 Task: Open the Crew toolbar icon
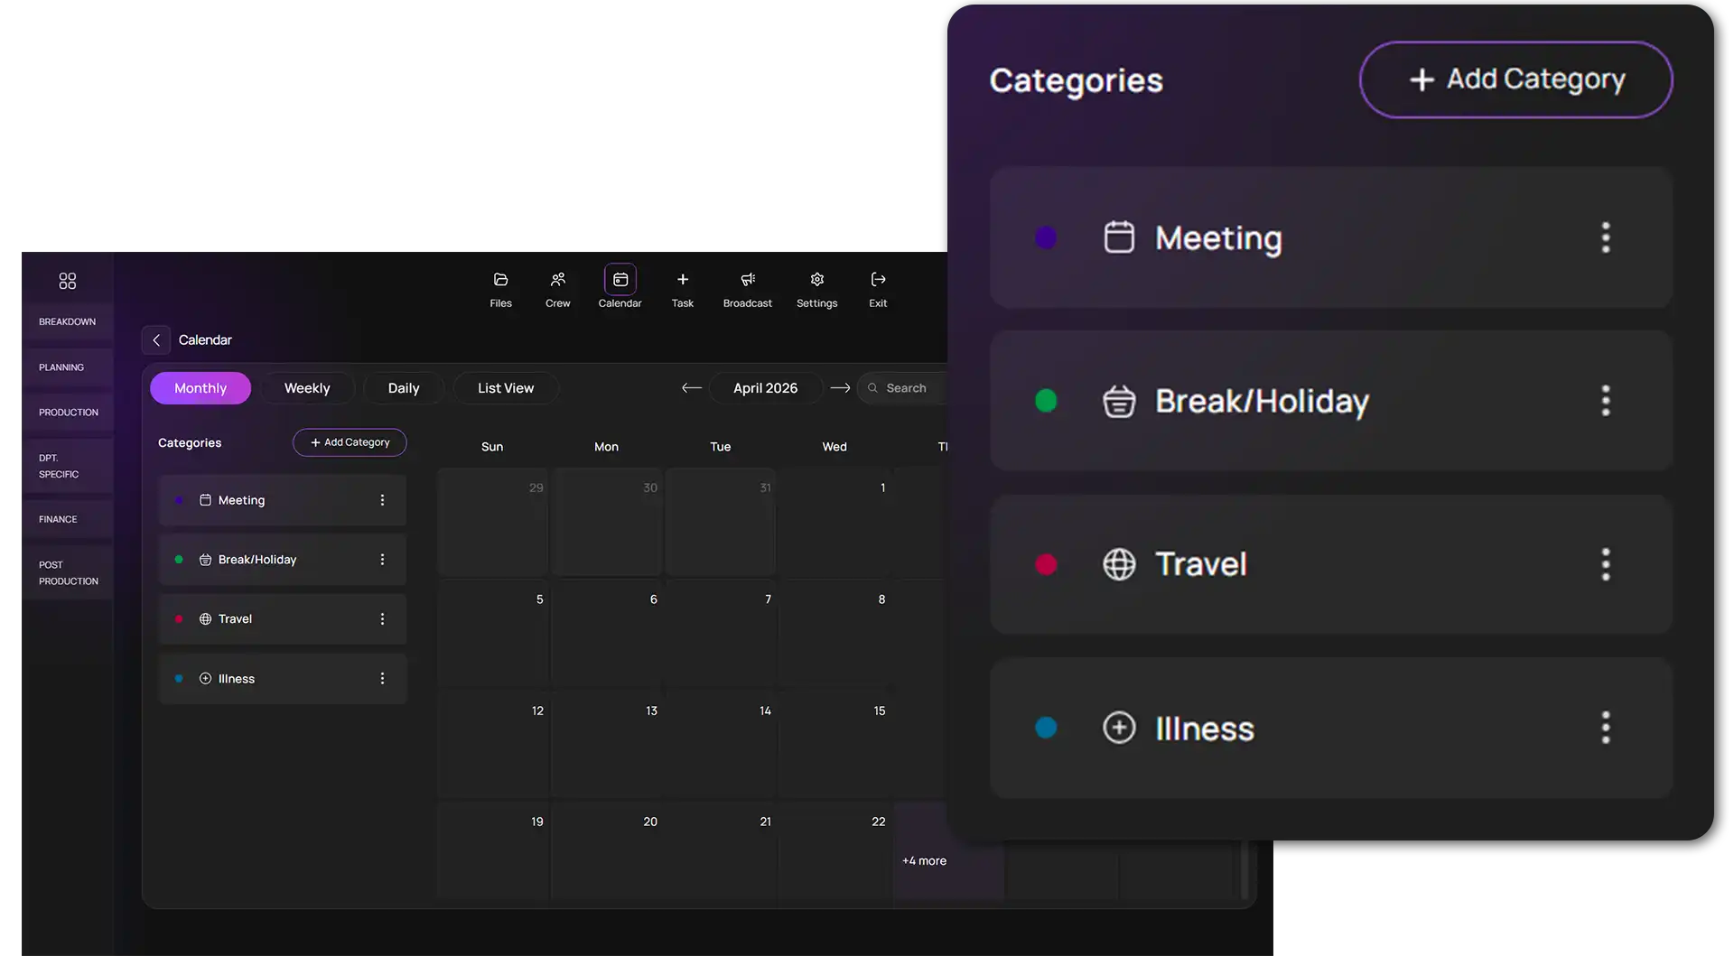point(558,280)
